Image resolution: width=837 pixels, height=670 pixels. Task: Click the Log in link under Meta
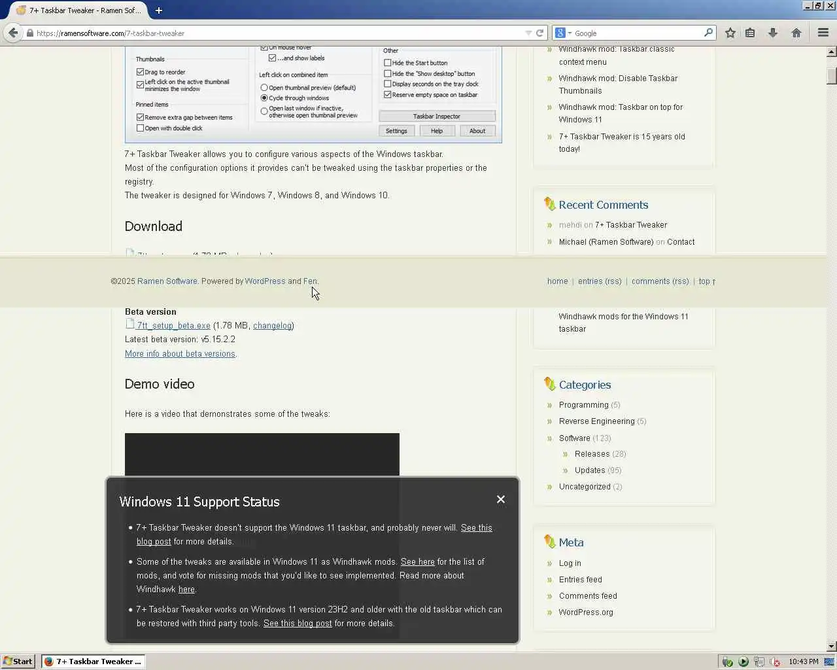point(570,563)
